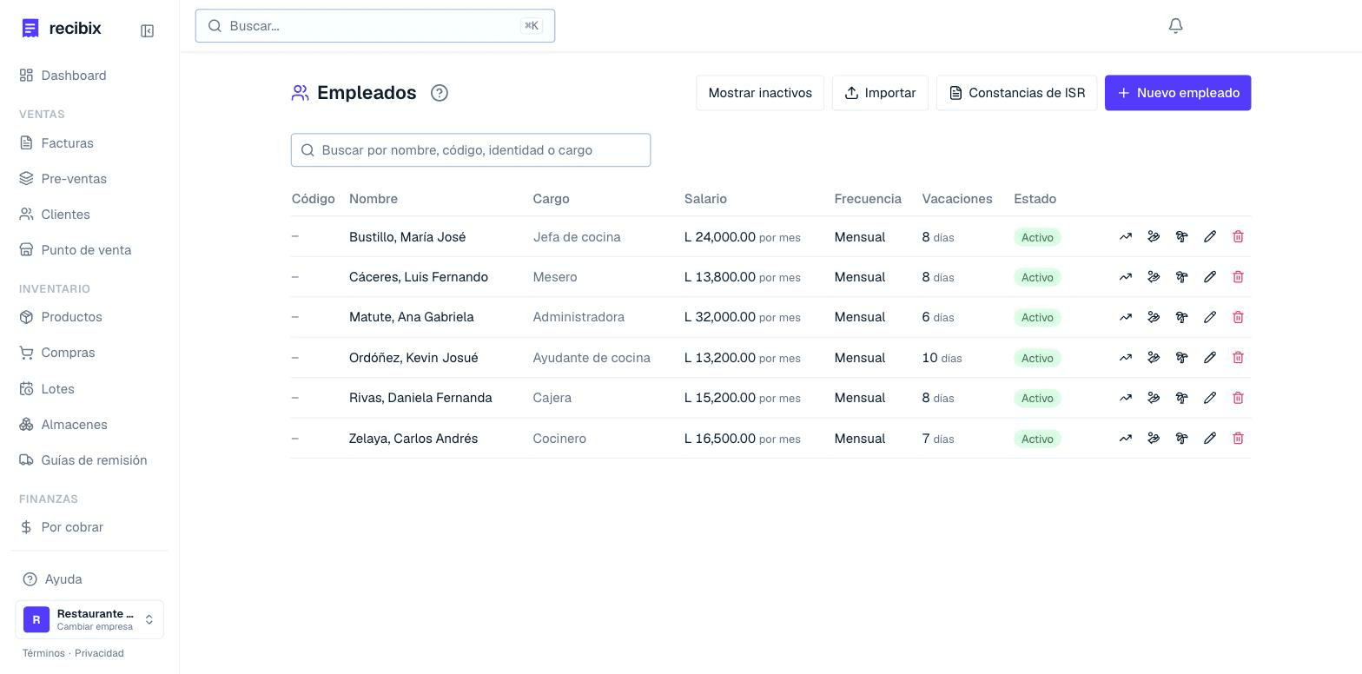The image size is (1362, 674).
Task: Click the Vacaciones column header
Action: (957, 199)
